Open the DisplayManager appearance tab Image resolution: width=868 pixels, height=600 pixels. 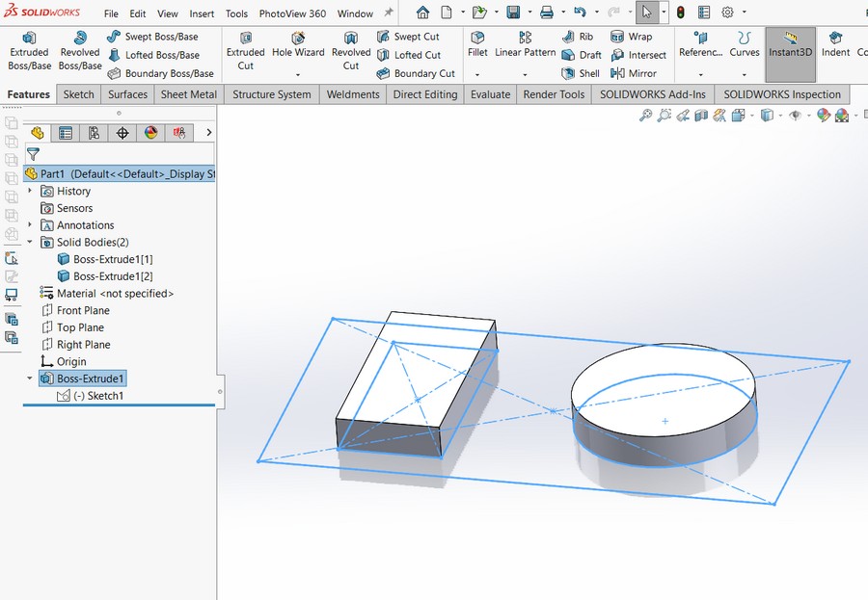(x=150, y=133)
